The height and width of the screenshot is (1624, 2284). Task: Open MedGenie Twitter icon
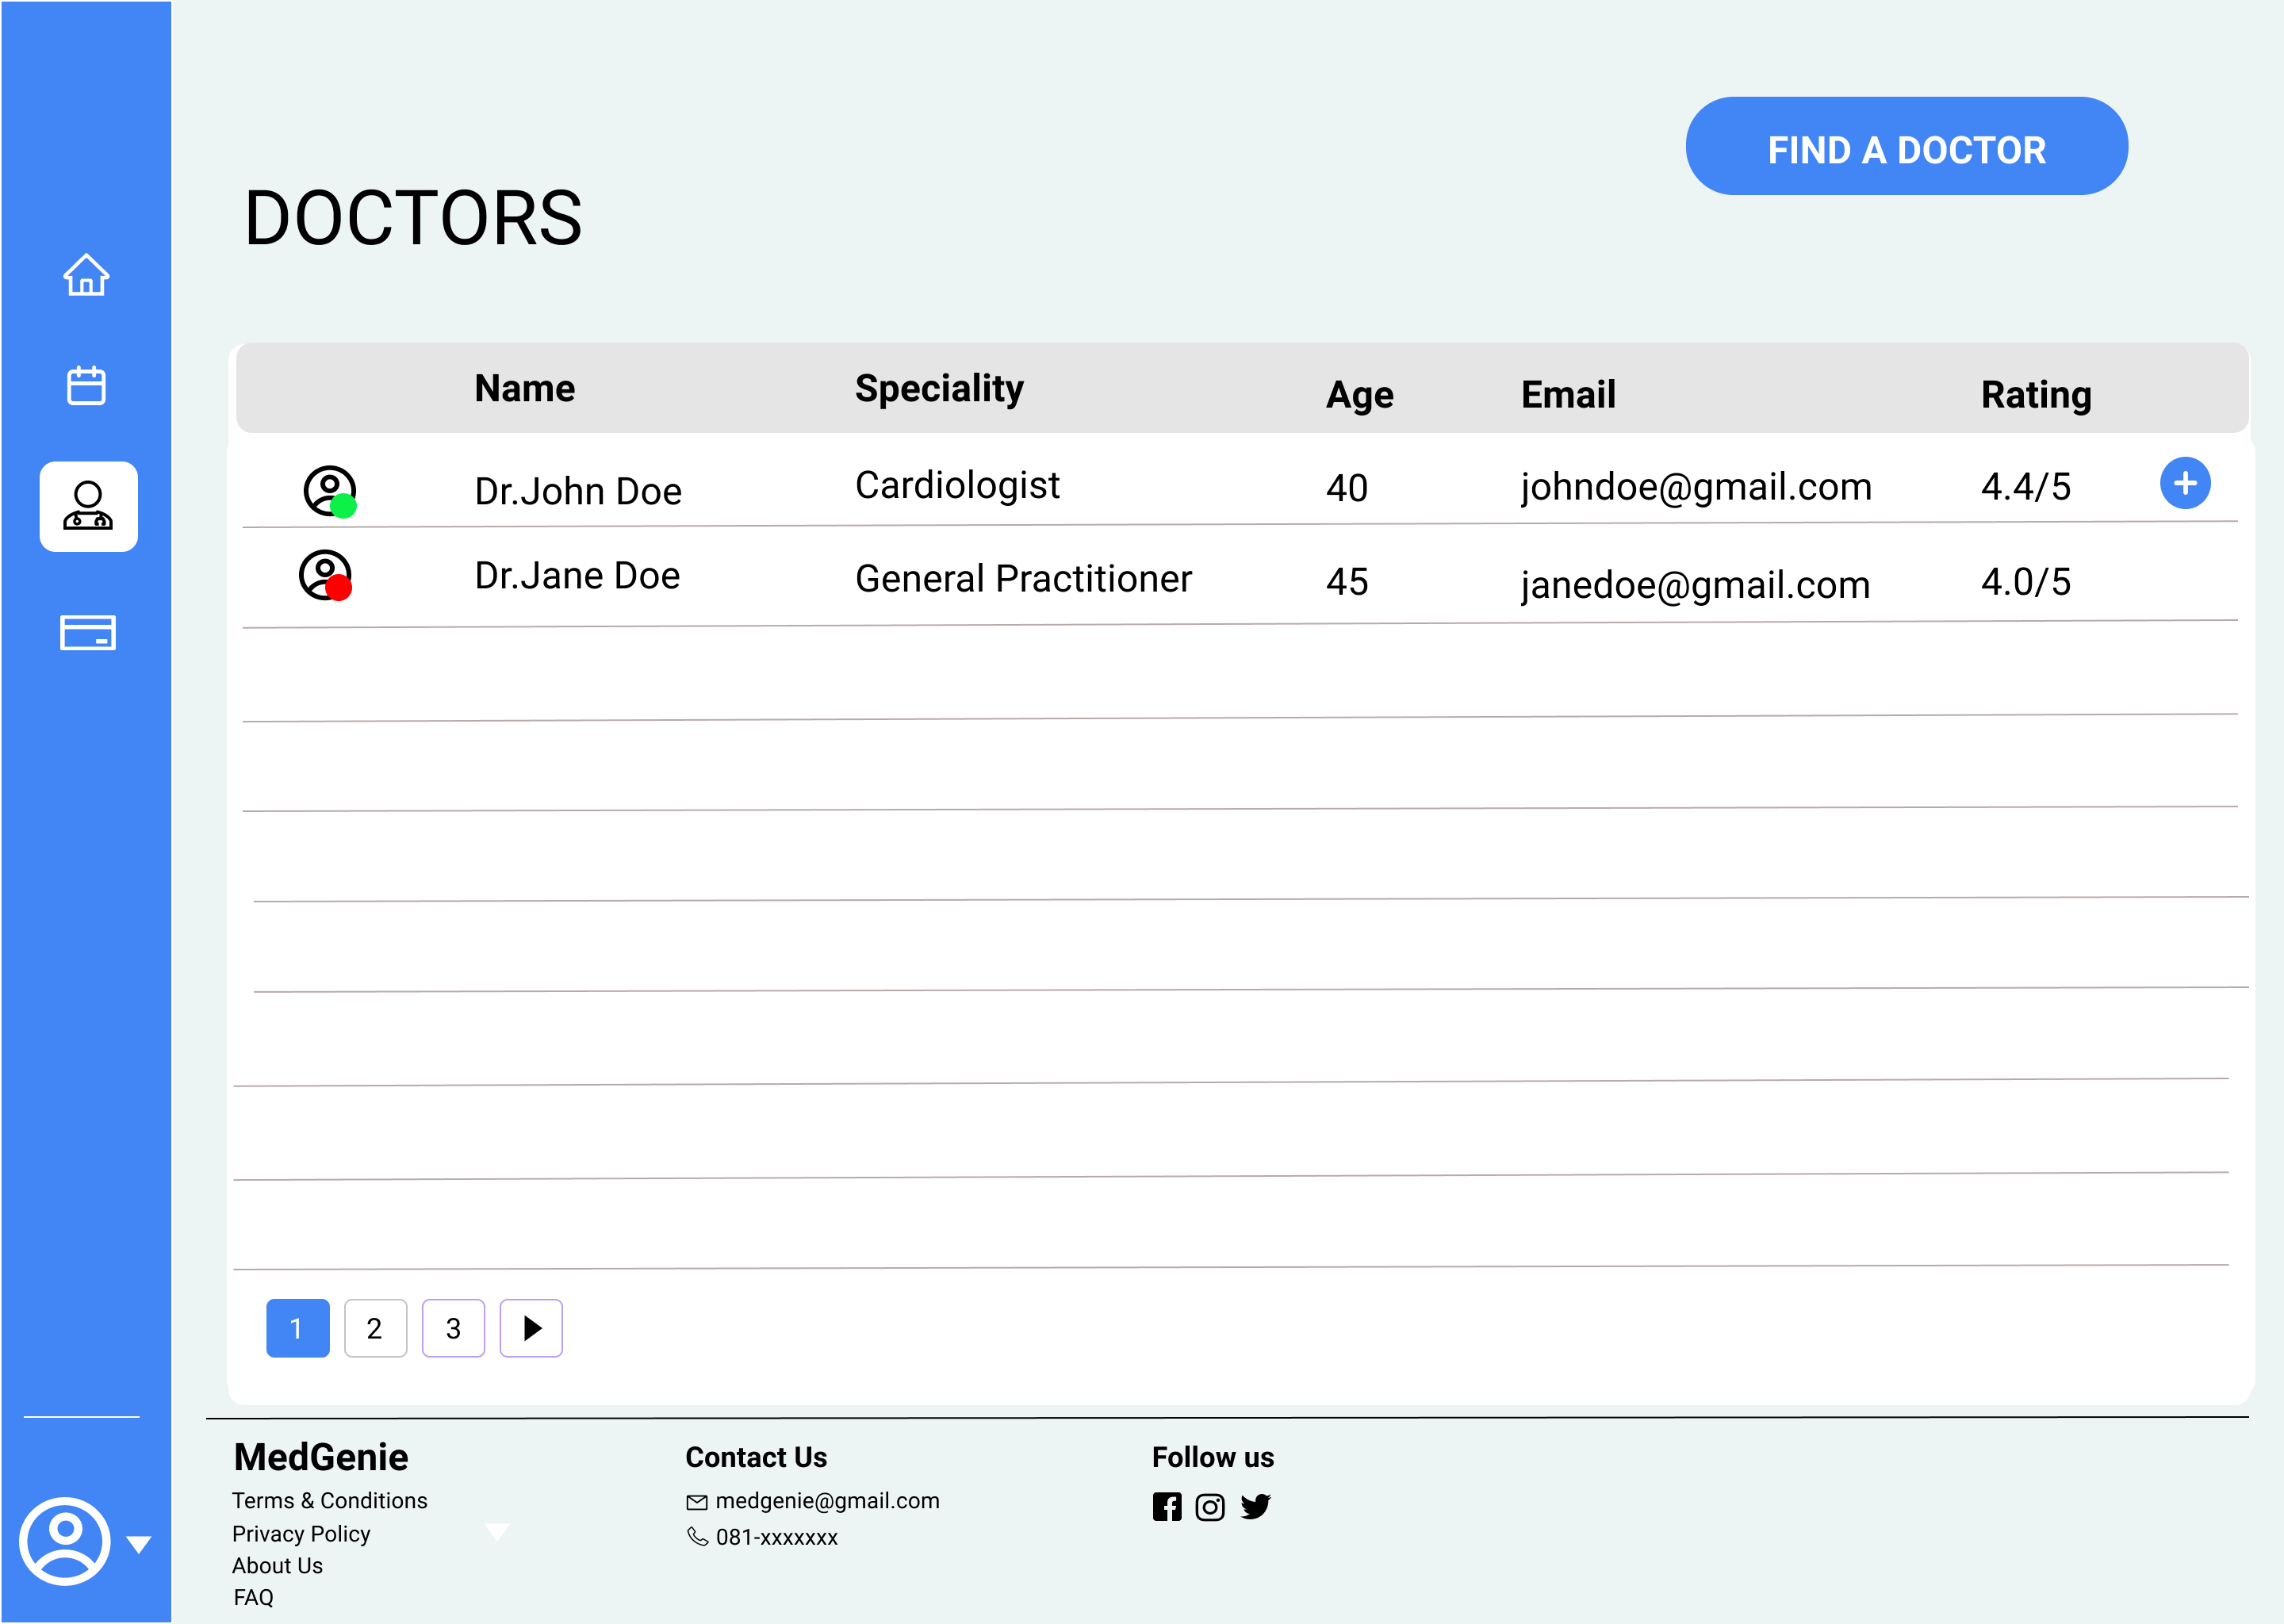coord(1255,1506)
